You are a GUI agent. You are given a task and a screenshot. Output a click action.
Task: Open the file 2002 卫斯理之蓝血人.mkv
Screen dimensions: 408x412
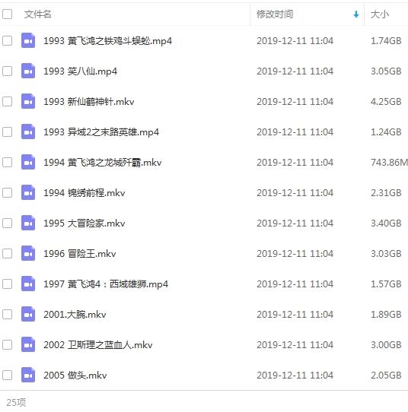coord(98,345)
